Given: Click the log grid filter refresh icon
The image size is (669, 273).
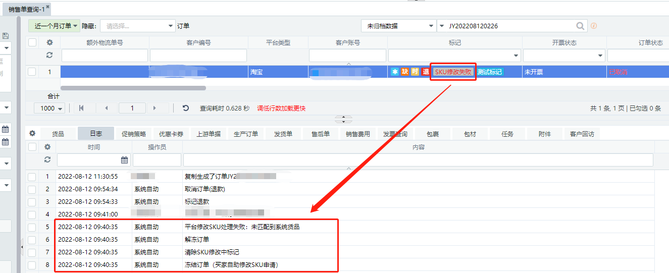Looking at the screenshot, I should (x=47, y=160).
